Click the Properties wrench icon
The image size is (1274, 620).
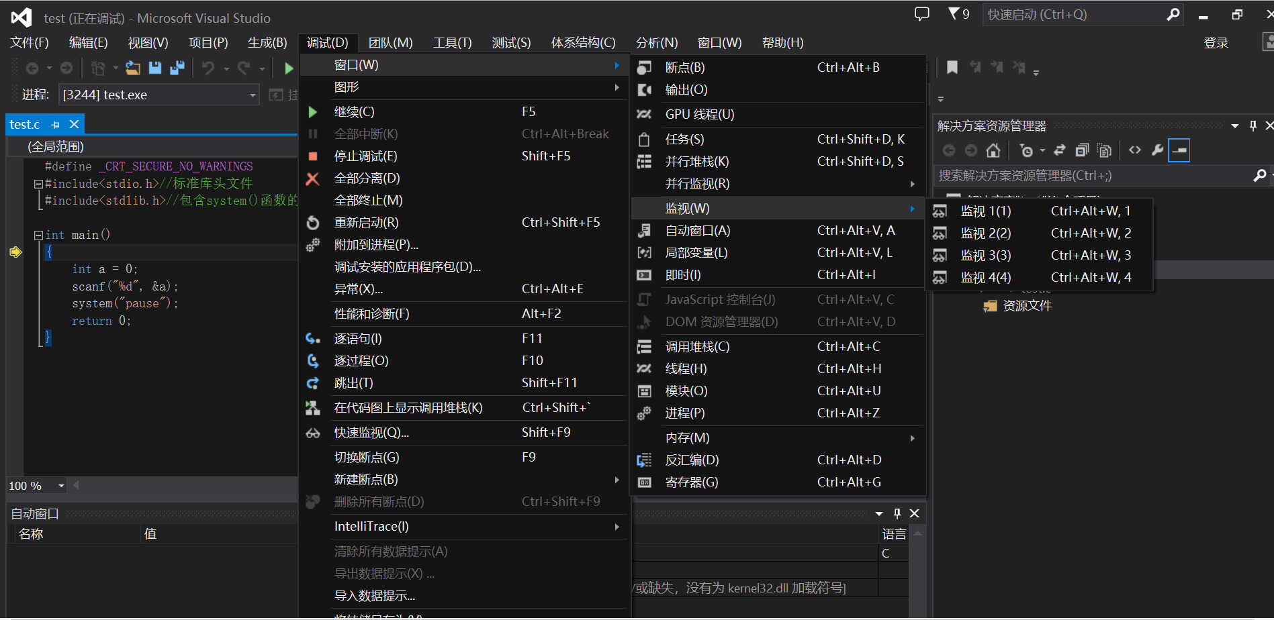coord(1157,150)
